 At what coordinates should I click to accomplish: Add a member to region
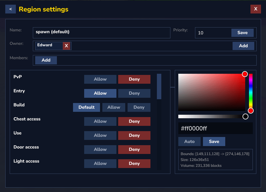coord(46,60)
